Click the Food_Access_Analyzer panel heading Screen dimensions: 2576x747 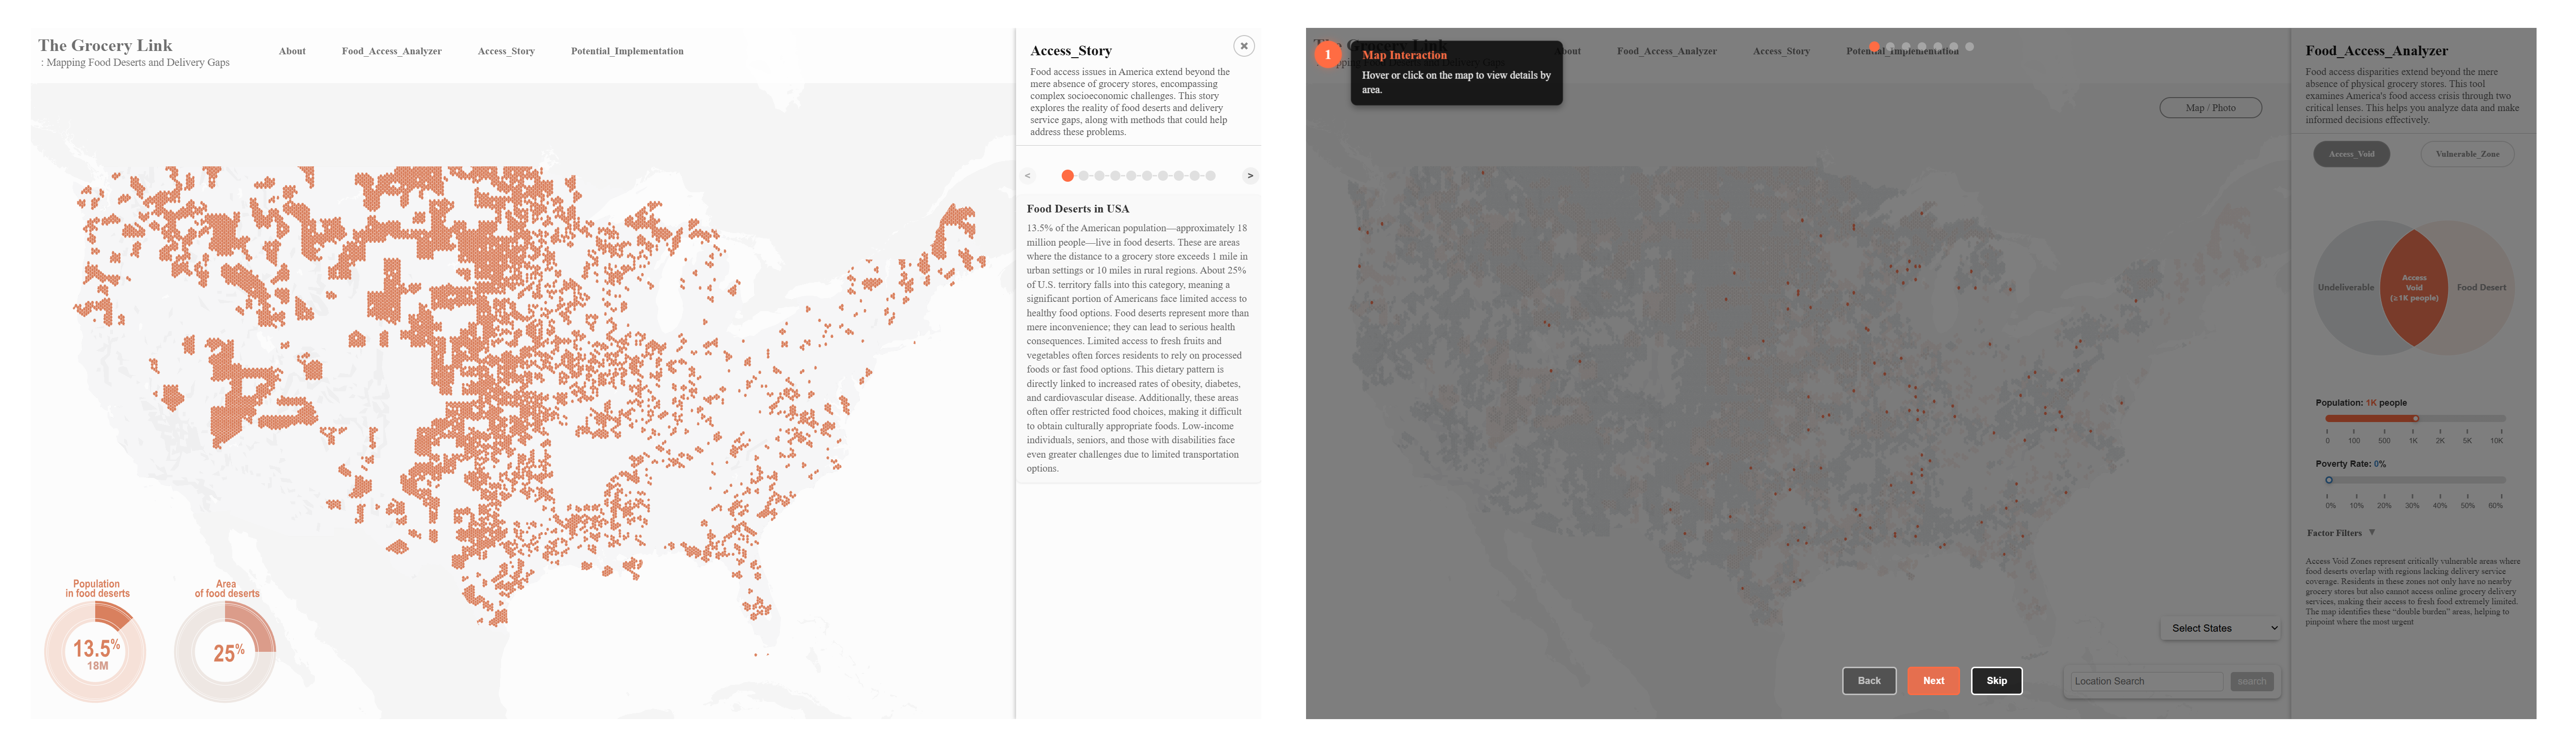[x=2376, y=51]
